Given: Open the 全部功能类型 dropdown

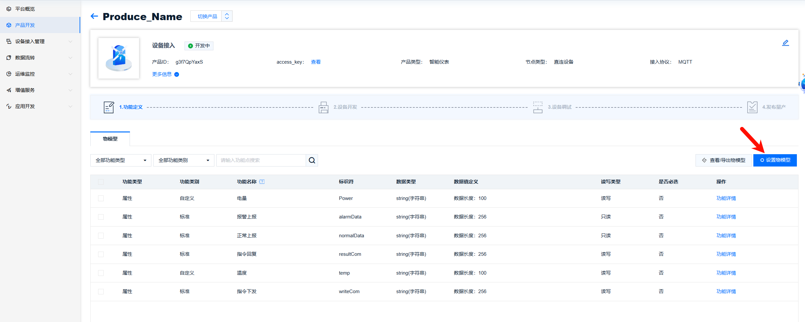Looking at the screenshot, I should coord(121,160).
